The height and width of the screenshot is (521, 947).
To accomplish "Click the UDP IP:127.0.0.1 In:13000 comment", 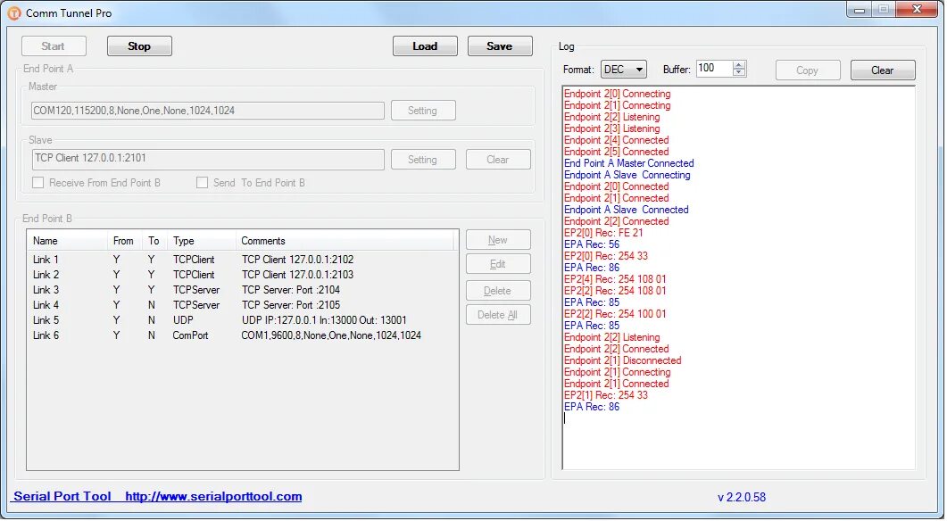I will click(x=324, y=320).
